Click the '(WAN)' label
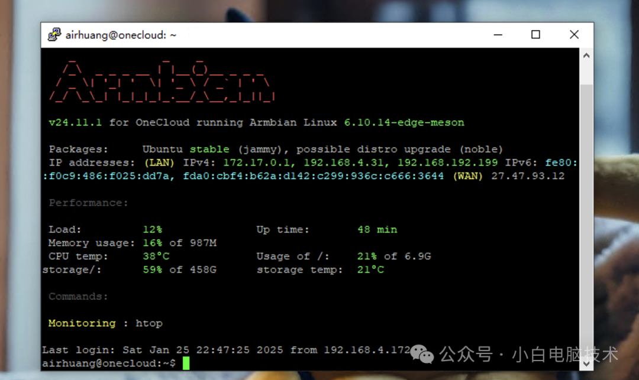The image size is (639, 380). (468, 176)
